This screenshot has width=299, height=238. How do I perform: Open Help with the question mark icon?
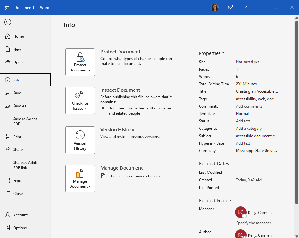[x=246, y=8]
